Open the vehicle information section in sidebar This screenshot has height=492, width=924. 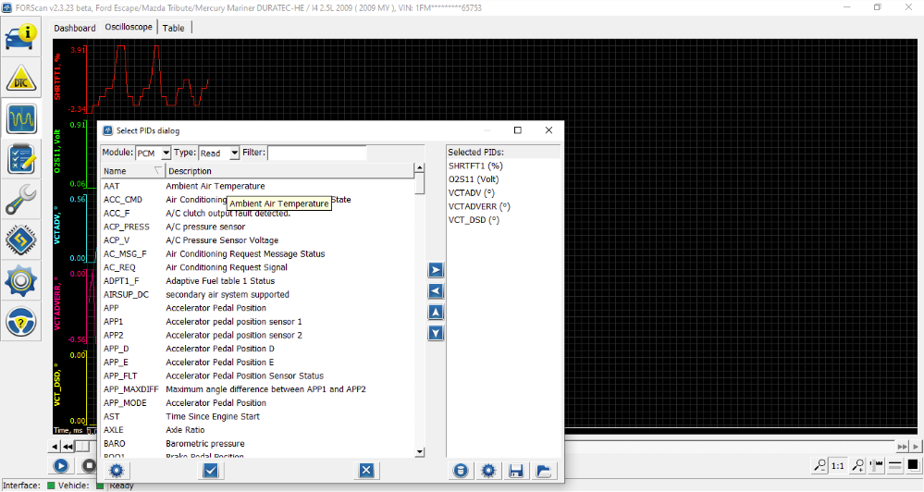22,37
